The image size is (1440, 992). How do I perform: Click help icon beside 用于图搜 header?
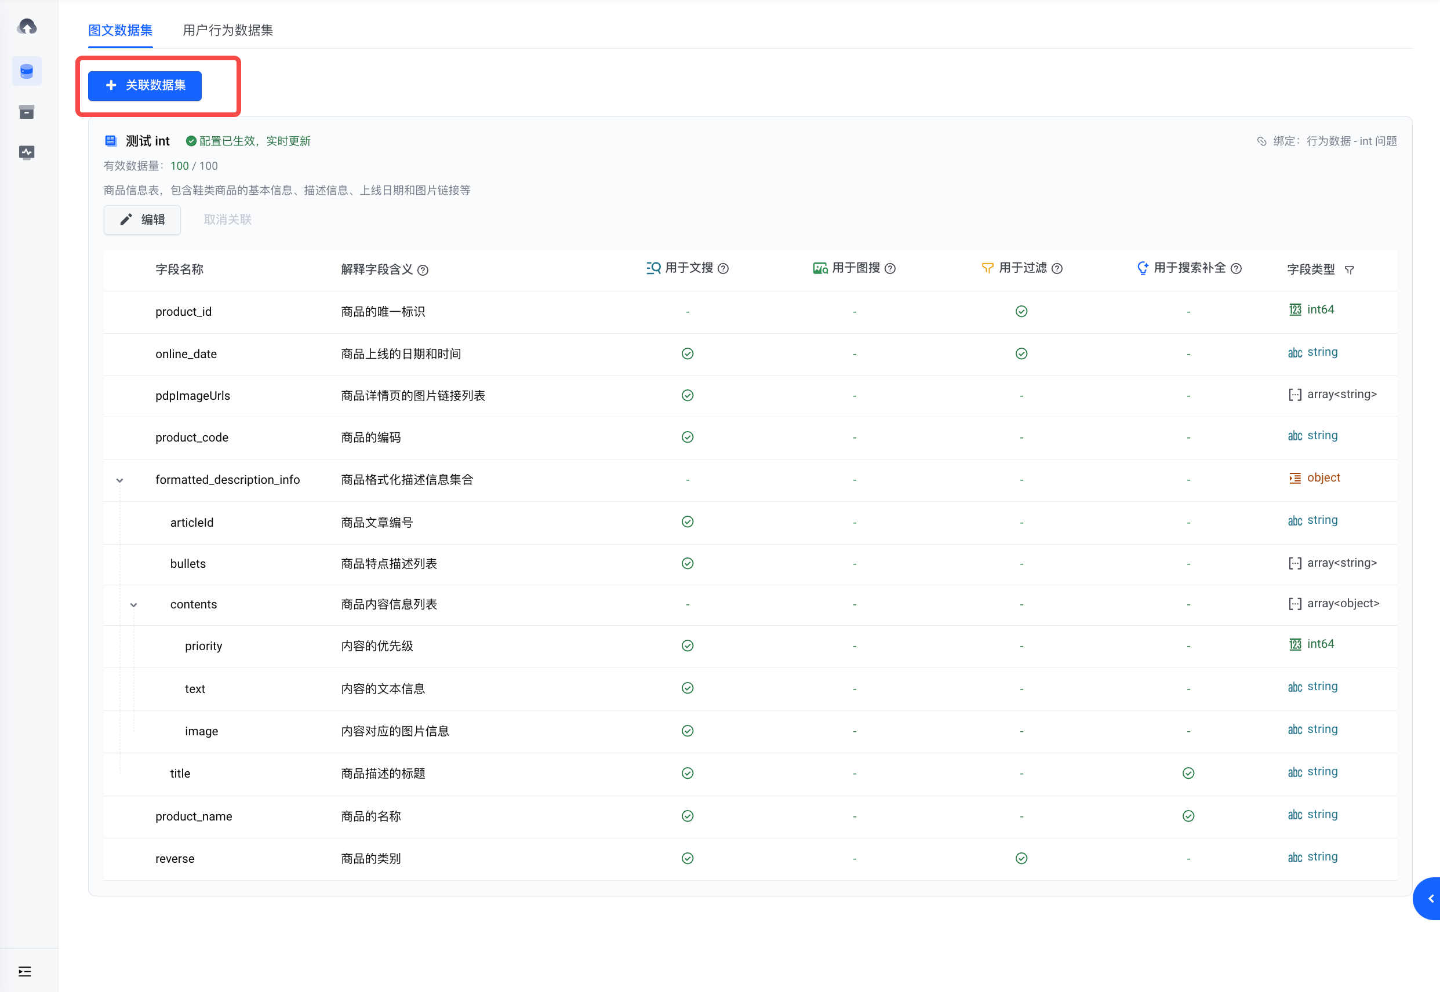(890, 268)
